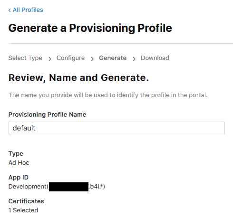Click the back chevron beside All Profiles
233x219 pixels.
pos(10,10)
